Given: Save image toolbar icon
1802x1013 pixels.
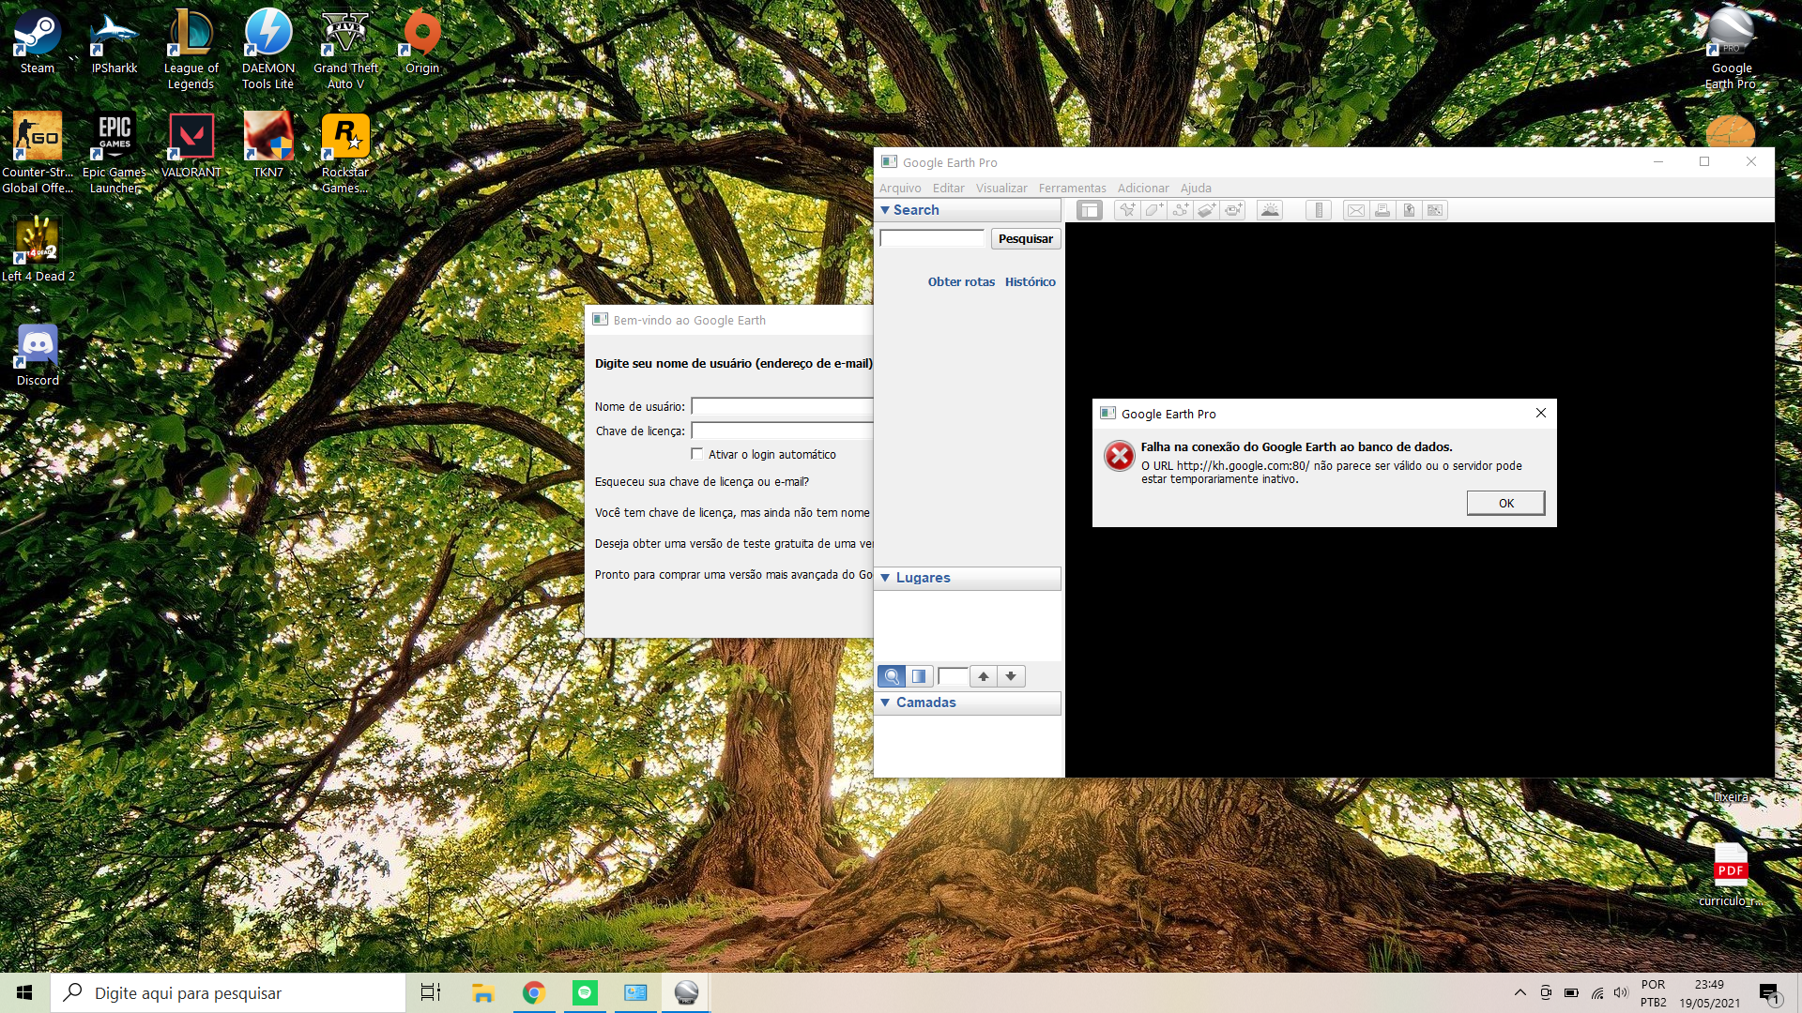Looking at the screenshot, I should tap(1409, 210).
